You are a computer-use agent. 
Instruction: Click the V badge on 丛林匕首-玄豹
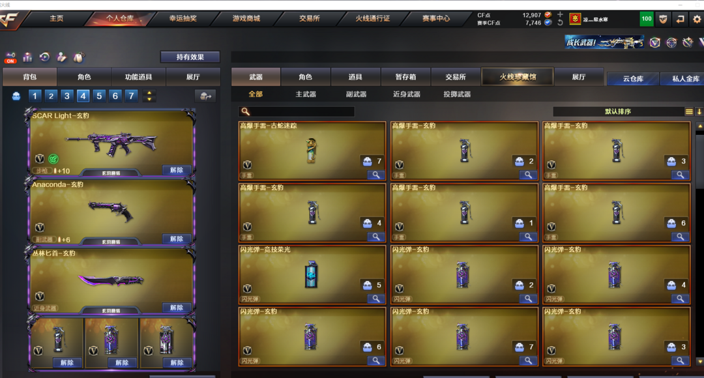click(x=40, y=297)
